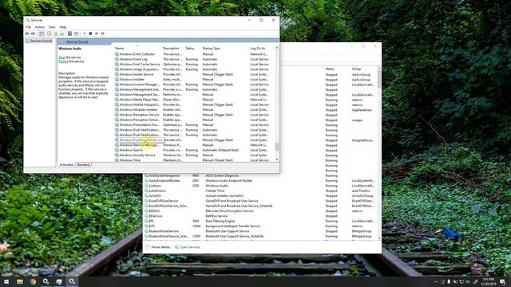This screenshot has height=287, width=511.
Task: Click icon beside Windows Image Acquisition service
Action: point(117,69)
